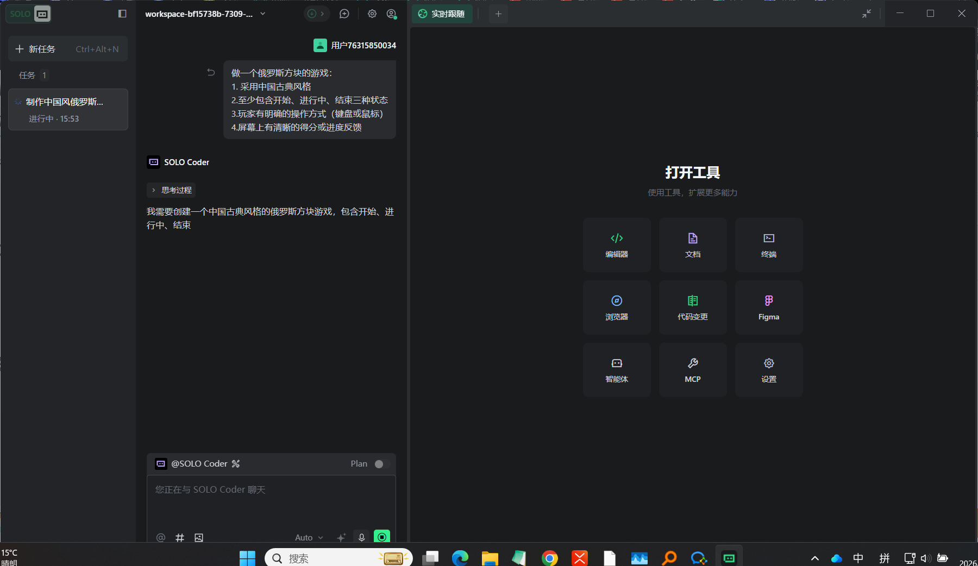
Task: Attach an image to the message
Action: click(x=199, y=537)
